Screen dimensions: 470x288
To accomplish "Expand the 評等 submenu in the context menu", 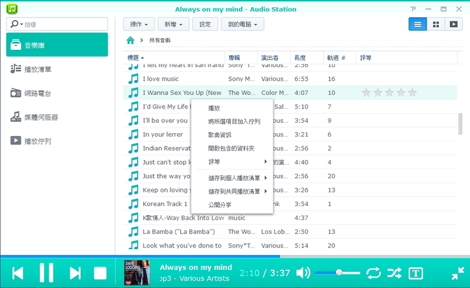I will [x=232, y=161].
